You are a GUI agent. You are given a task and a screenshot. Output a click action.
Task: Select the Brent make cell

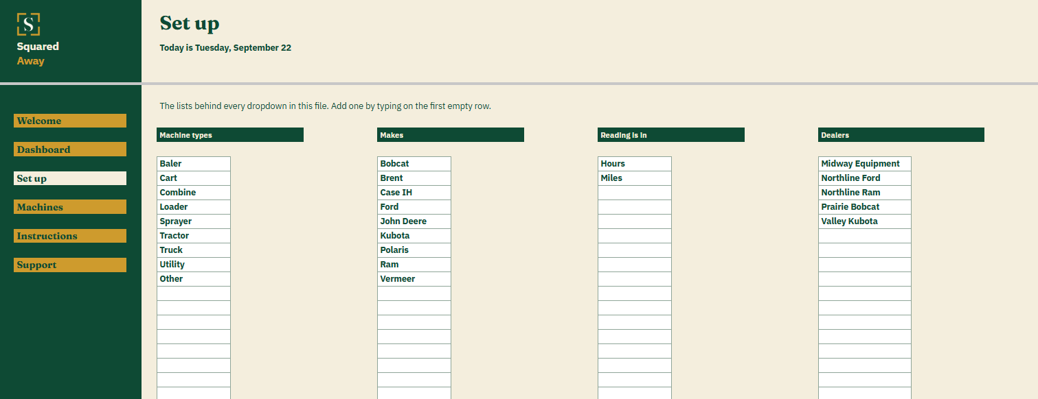414,178
